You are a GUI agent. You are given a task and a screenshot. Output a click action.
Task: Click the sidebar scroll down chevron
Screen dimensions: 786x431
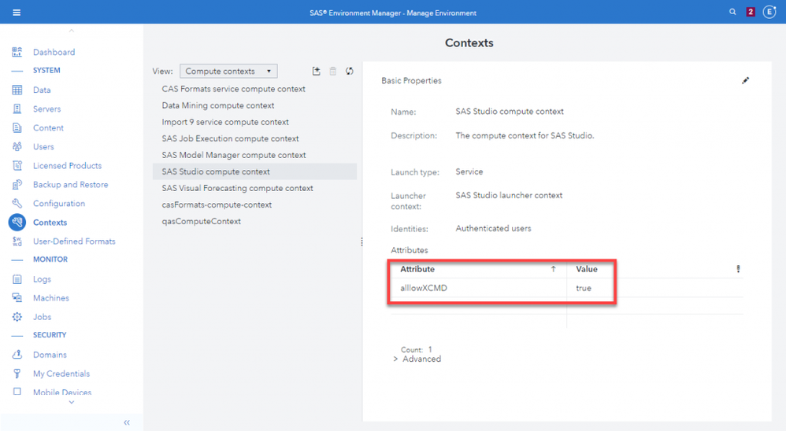71,402
